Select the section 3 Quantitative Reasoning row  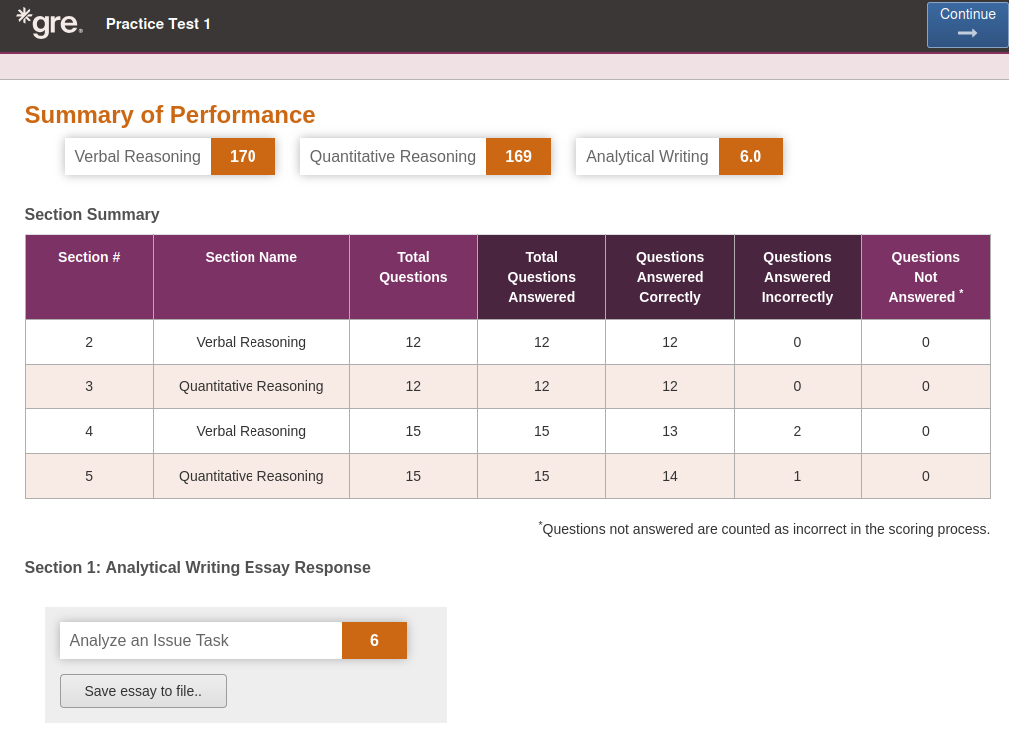508,386
